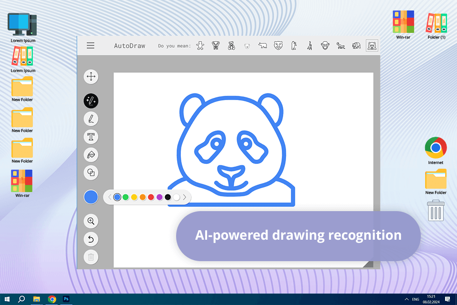Open the New Folder on right side

[436, 182]
